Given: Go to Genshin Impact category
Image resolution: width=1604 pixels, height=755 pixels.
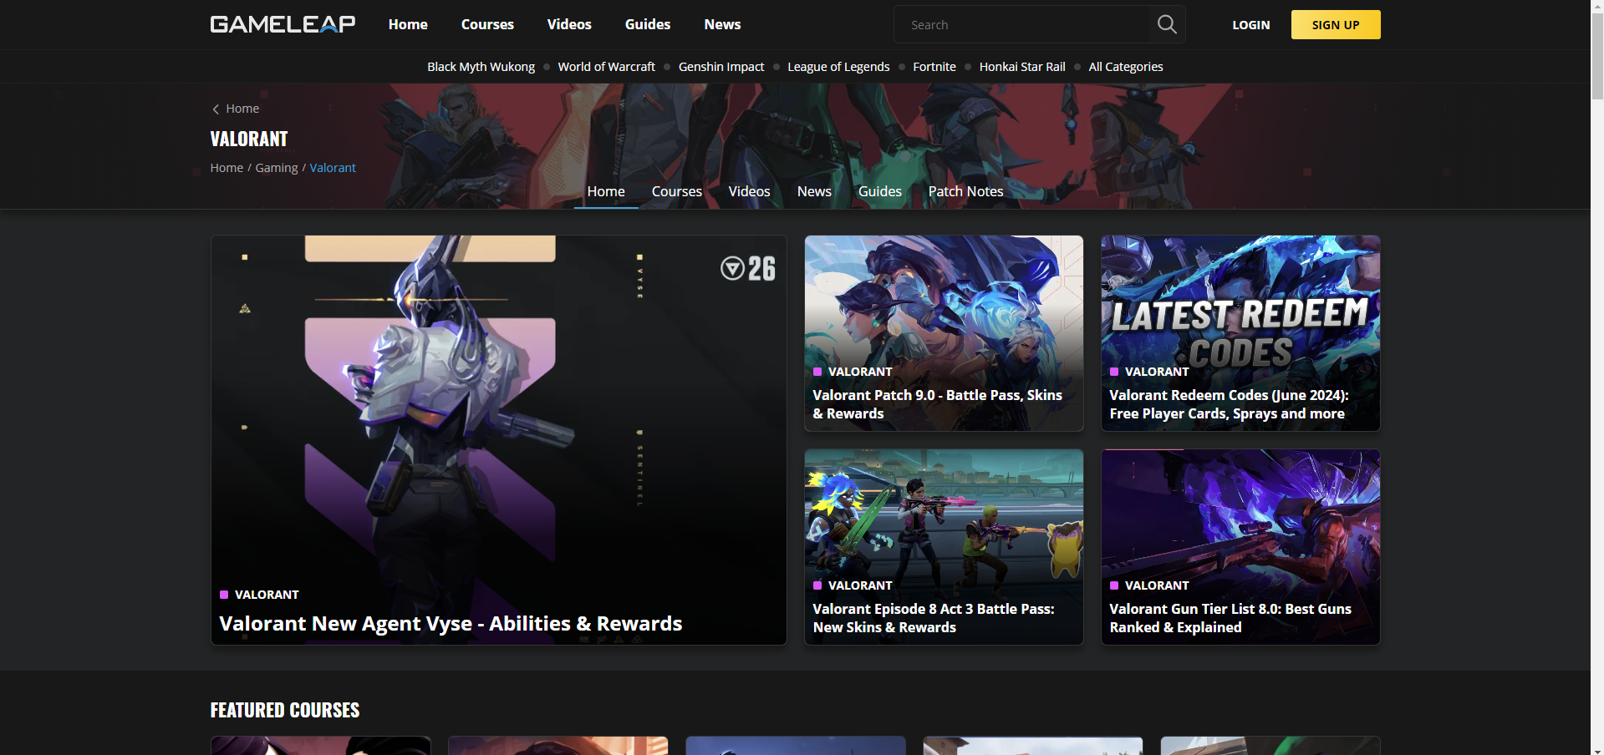Looking at the screenshot, I should (x=721, y=67).
